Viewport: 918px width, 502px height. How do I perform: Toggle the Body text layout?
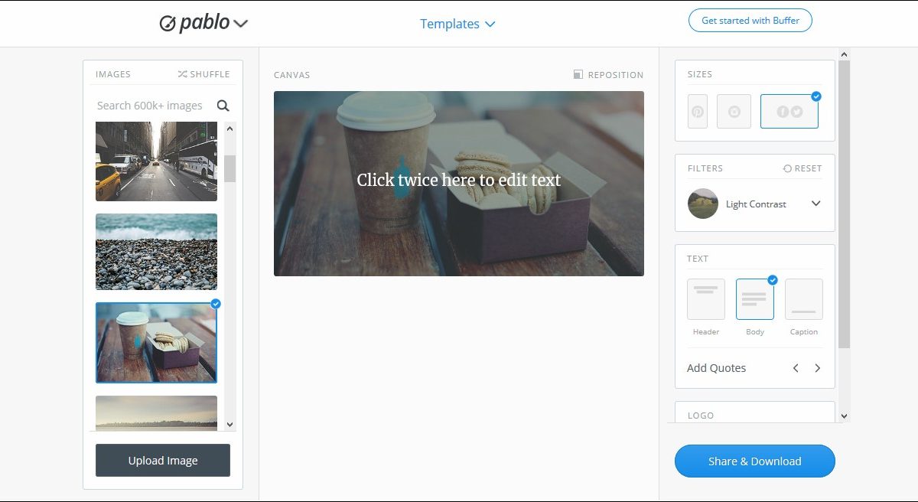pos(755,299)
